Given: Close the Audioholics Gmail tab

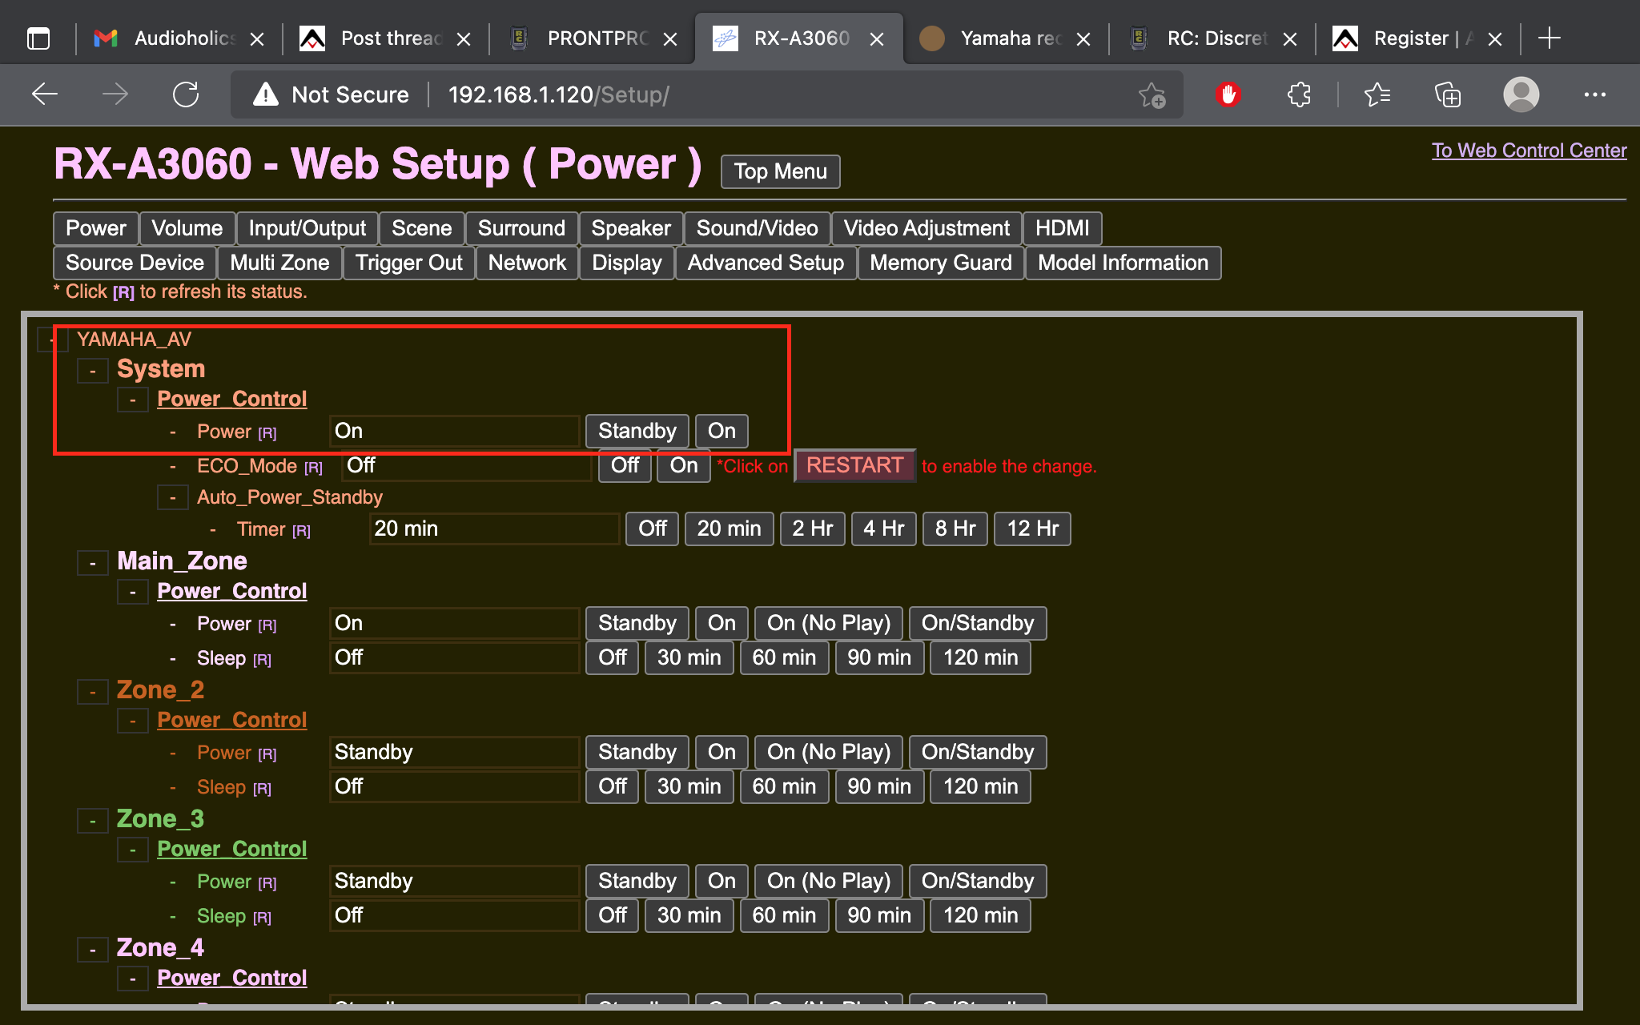Looking at the screenshot, I should click(257, 39).
